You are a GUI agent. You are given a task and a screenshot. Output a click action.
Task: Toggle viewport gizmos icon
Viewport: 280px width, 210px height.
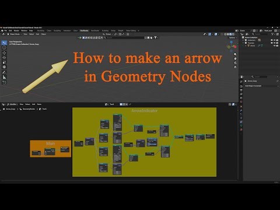tap(209, 34)
